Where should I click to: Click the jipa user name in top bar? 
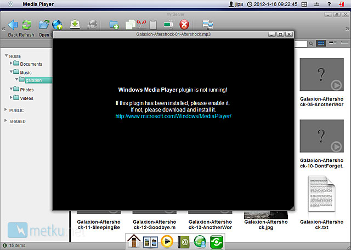[239, 4]
